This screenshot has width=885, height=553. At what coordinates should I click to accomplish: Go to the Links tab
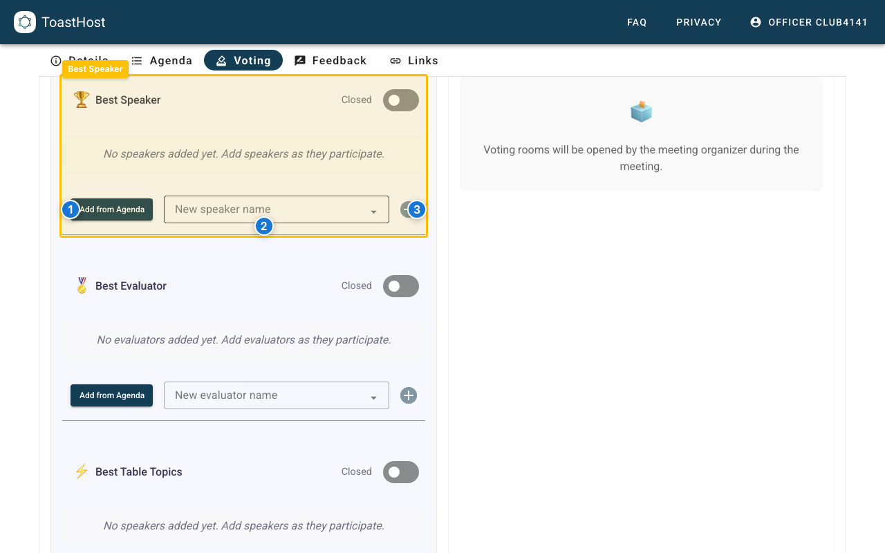[414, 61]
